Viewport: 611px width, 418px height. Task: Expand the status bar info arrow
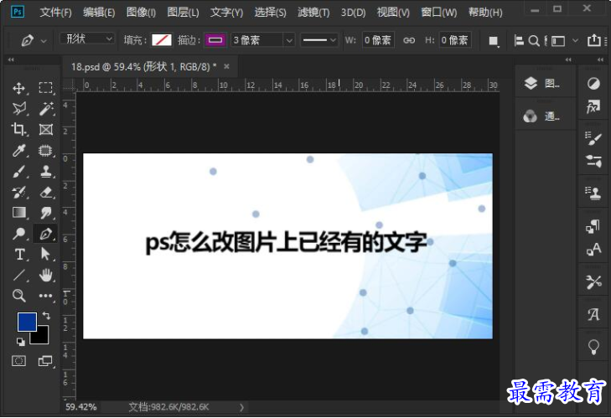pyautogui.click(x=241, y=407)
